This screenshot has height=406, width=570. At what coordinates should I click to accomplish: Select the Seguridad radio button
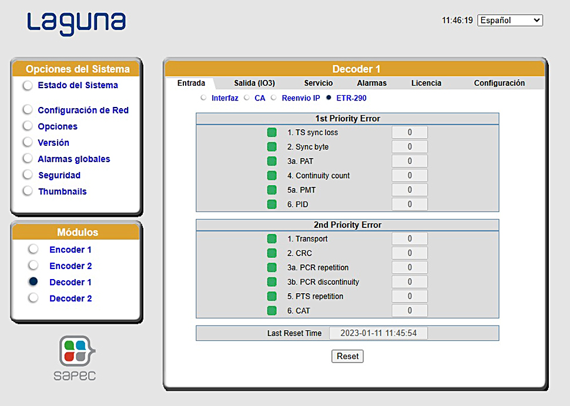pyautogui.click(x=28, y=175)
